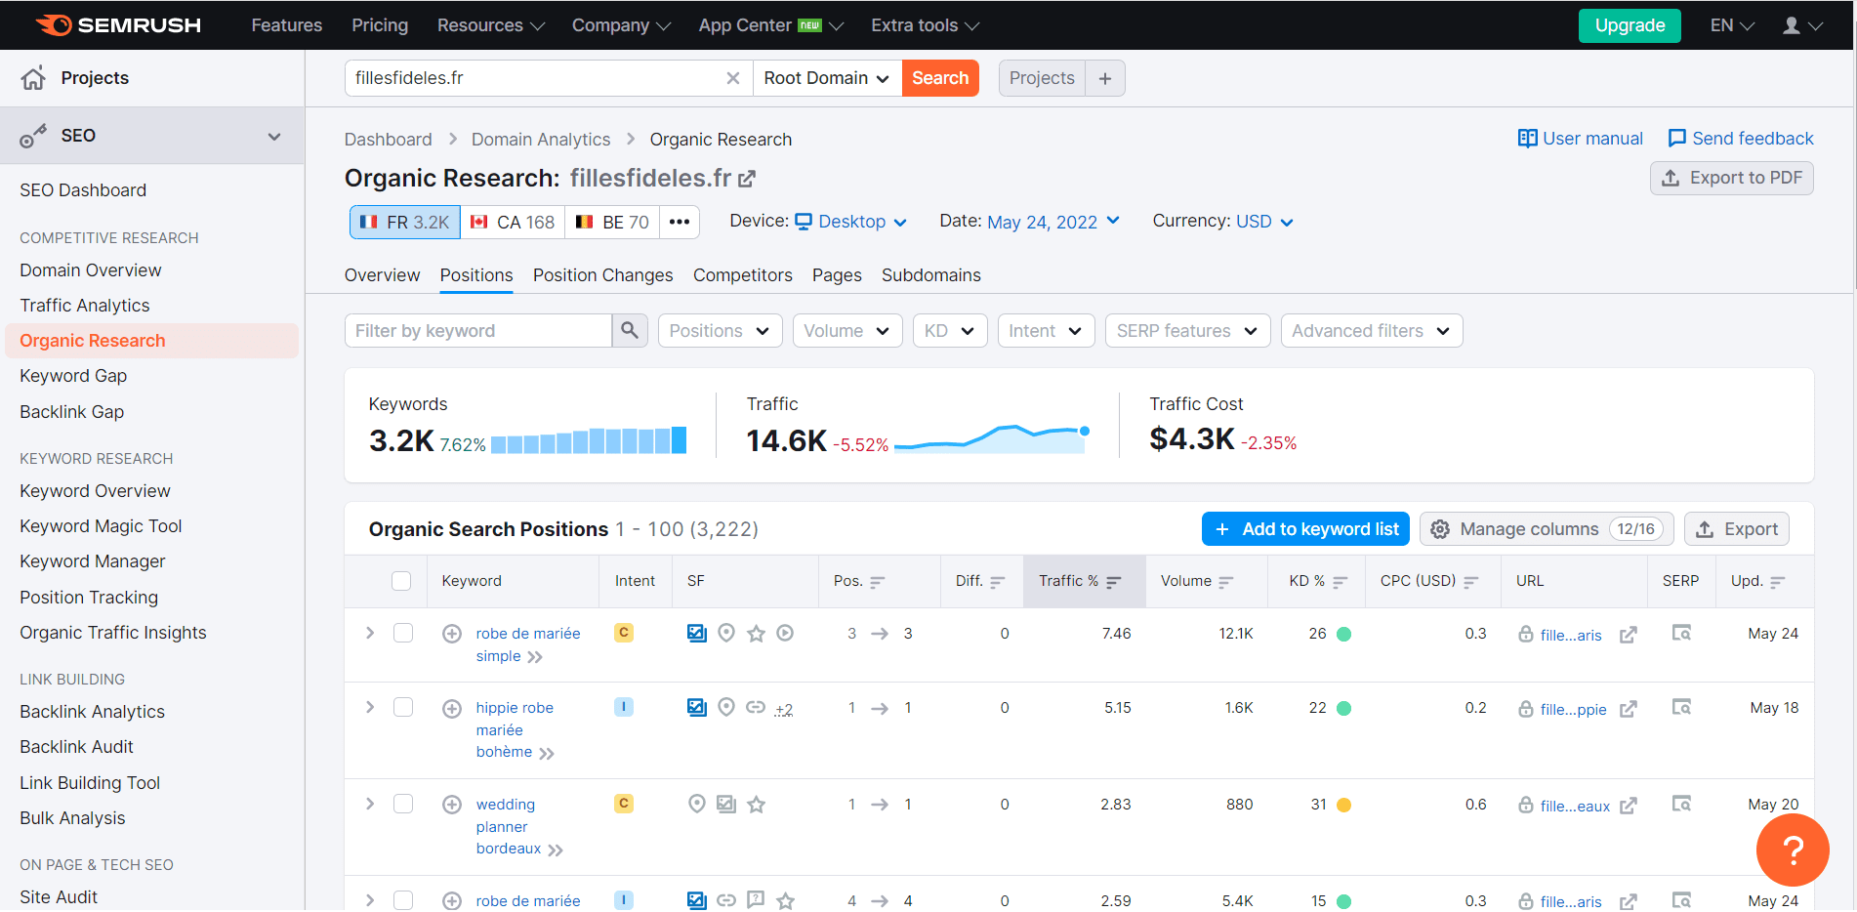
Task: Sort table by KD % column icon
Action: click(1340, 582)
